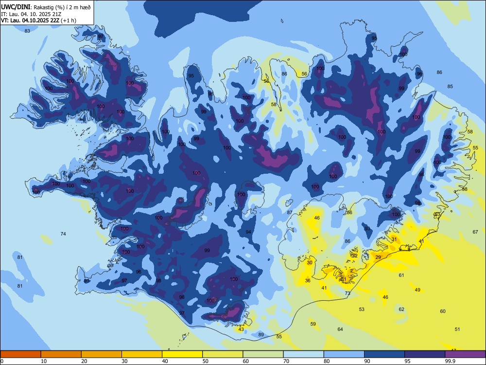Click the 'VT: Lau. 04.10.2025 22Z (+1 h)' line
The height and width of the screenshot is (365, 486).
[x=38, y=20]
